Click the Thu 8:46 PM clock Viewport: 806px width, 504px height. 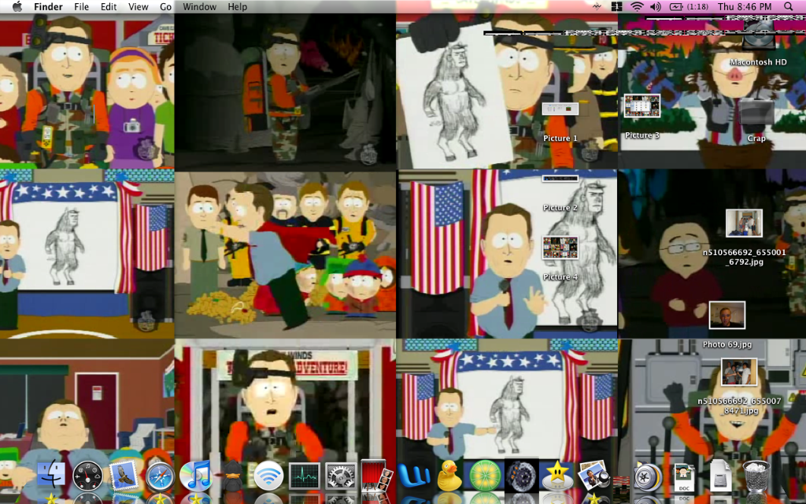click(745, 6)
